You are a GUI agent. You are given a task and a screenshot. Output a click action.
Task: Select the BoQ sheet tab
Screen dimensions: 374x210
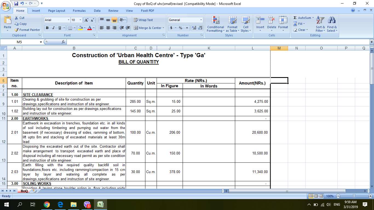click(24, 191)
